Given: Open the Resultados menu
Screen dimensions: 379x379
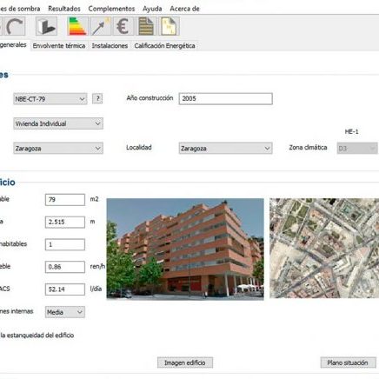Looking at the screenshot, I should pos(64,9).
